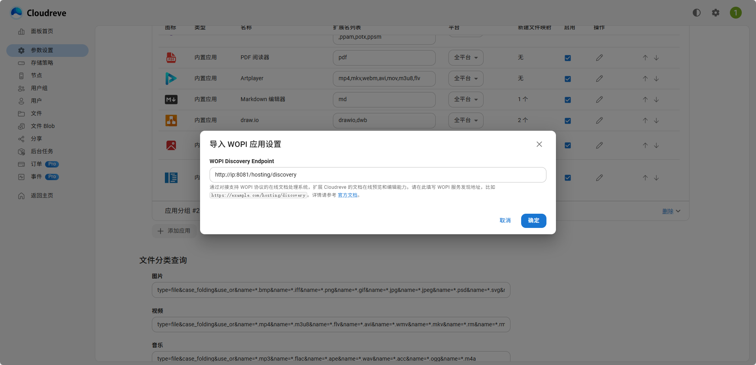Viewport: 756px width, 365px height.
Task: Select 用户组 from the sidebar
Action: pos(39,88)
